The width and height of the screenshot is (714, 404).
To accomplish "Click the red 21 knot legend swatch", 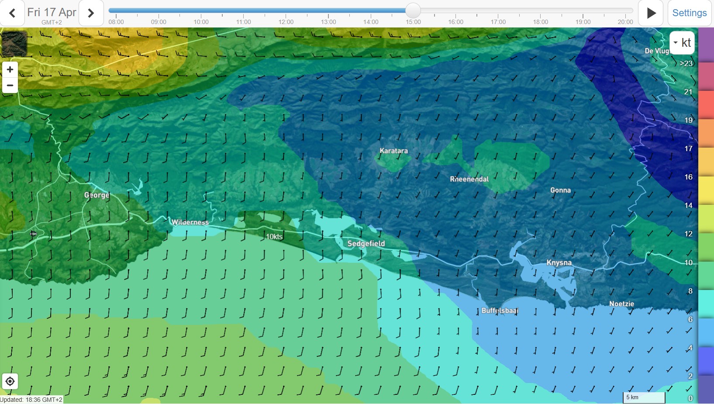I will [706, 105].
